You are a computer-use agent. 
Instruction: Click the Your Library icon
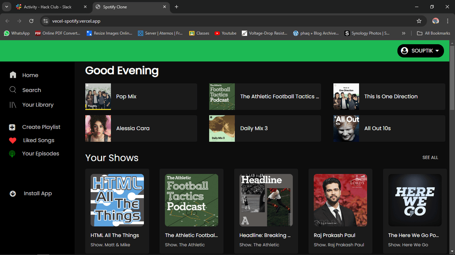[x=13, y=105]
